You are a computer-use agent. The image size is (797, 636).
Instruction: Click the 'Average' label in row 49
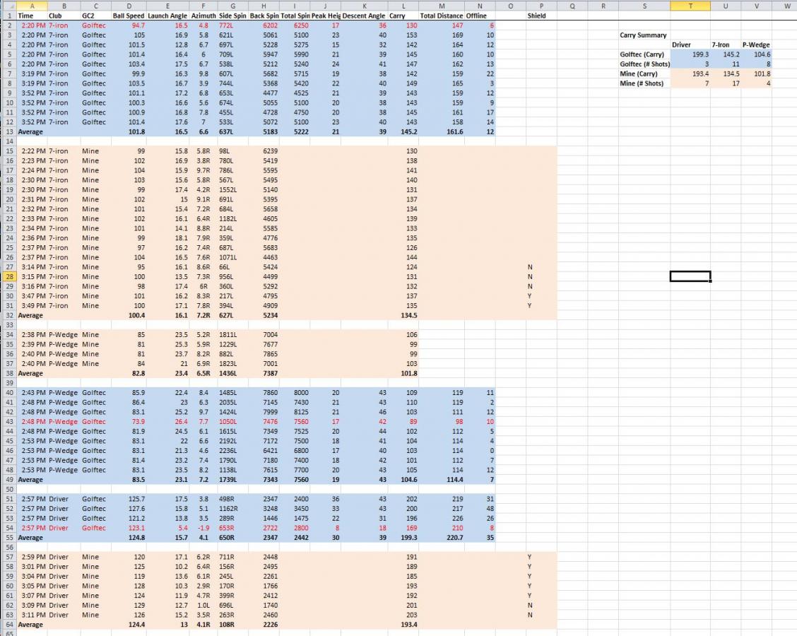pyautogui.click(x=32, y=479)
